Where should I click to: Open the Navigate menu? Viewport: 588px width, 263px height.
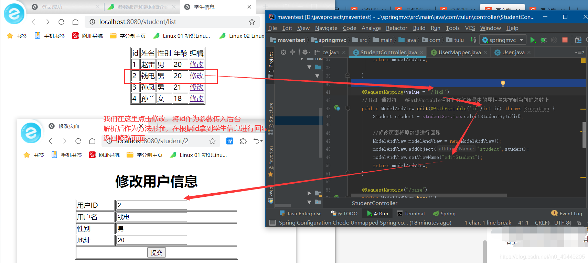tap(326, 28)
